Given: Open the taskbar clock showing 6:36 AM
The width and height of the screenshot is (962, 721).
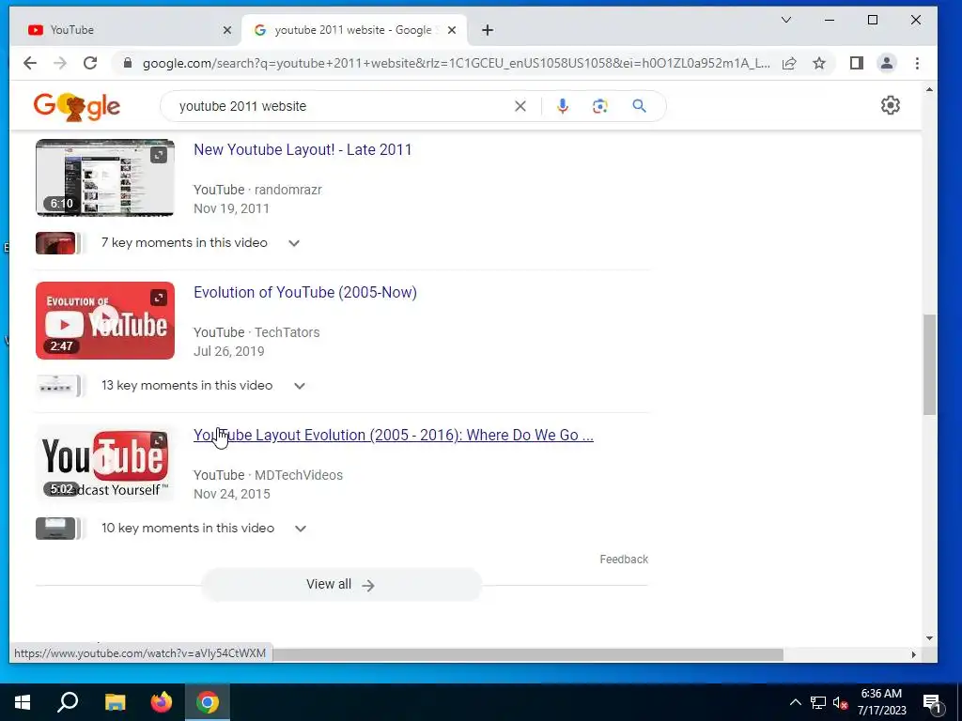Looking at the screenshot, I should tap(881, 702).
